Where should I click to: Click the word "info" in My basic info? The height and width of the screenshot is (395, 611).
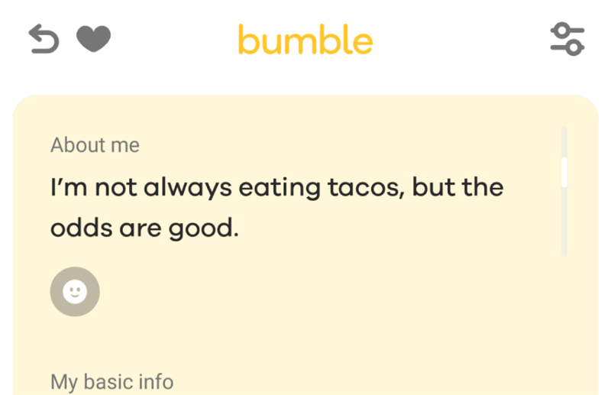coord(152,381)
